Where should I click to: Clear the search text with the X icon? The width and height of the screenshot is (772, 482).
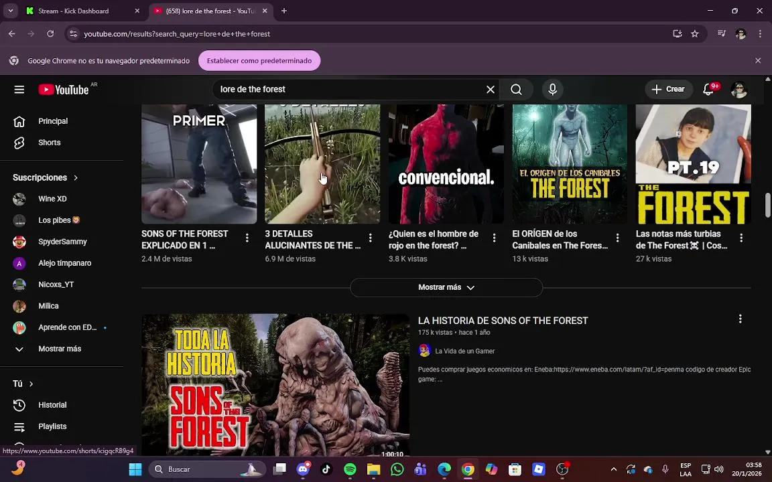click(x=491, y=90)
